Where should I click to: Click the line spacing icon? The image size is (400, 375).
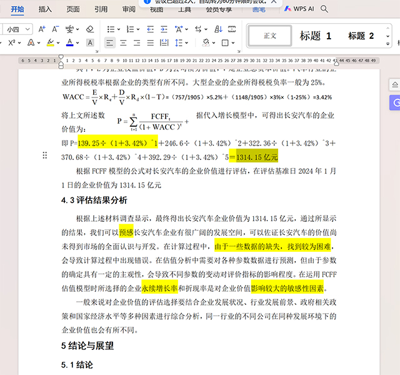click(179, 42)
